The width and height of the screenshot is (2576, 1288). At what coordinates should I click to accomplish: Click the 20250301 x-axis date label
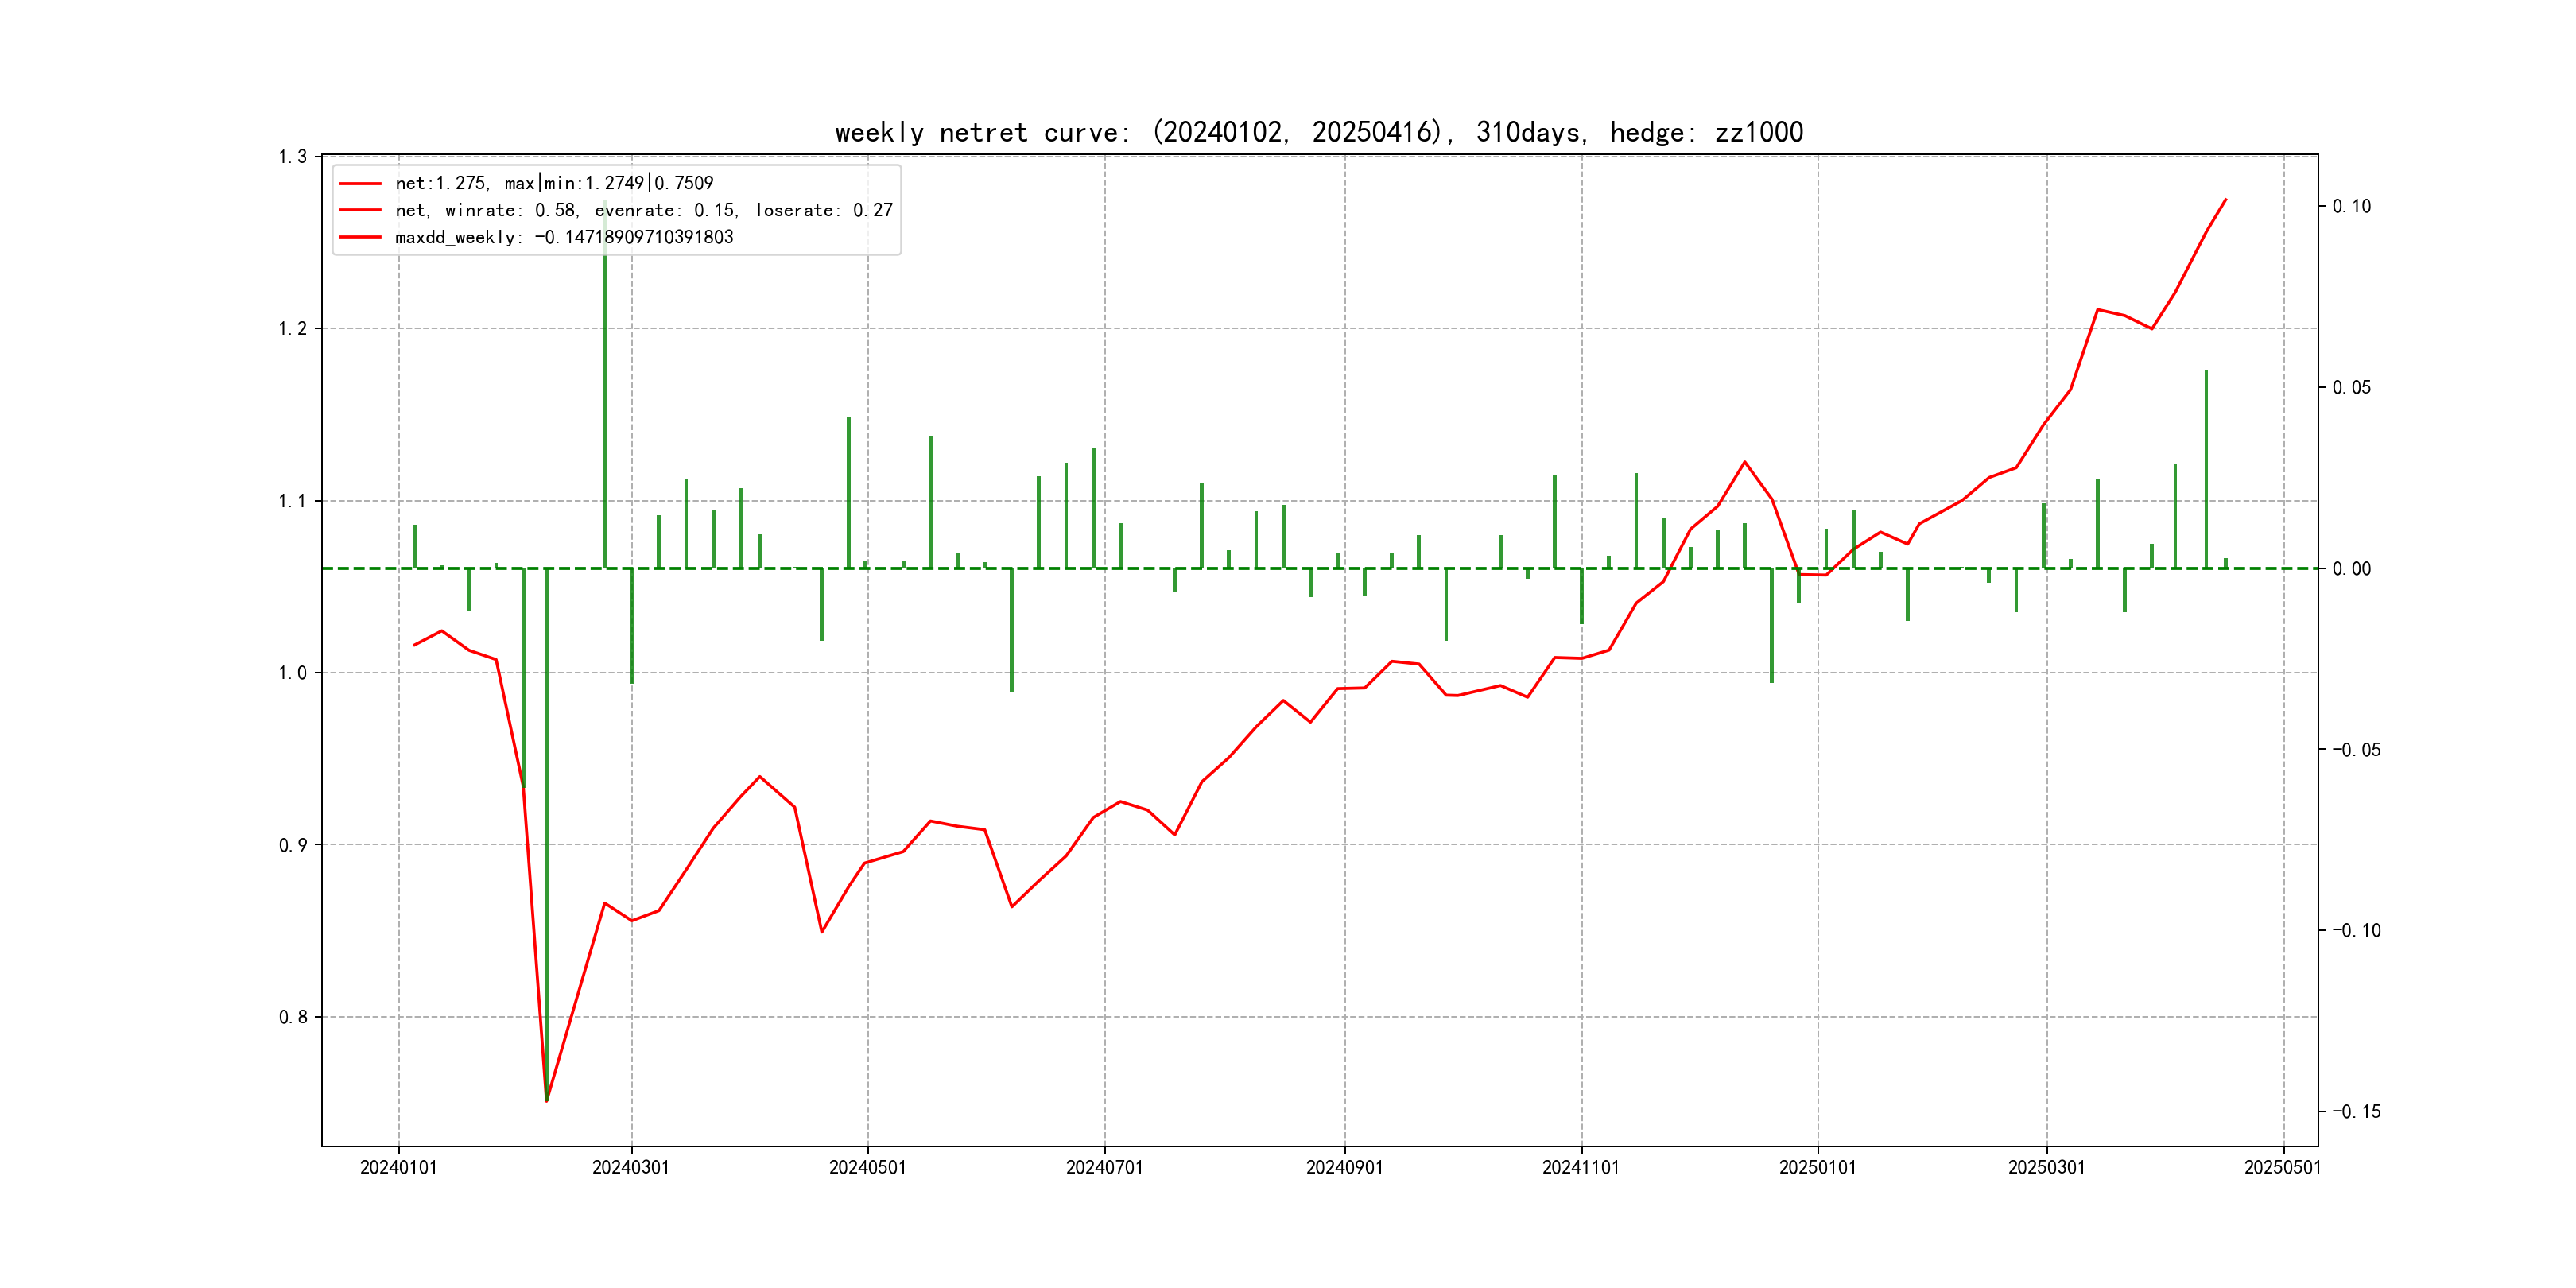click(2046, 1167)
